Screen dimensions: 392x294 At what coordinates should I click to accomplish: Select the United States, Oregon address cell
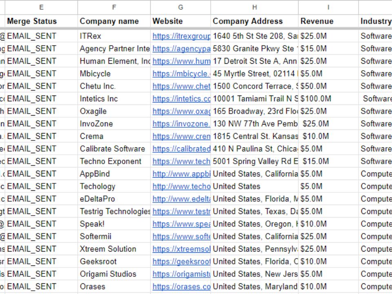[x=254, y=224]
